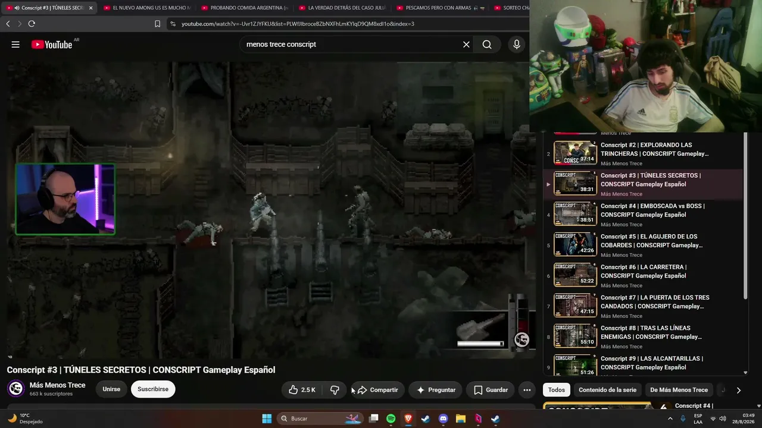This screenshot has height=428, width=762.
Task: Switch to the PROBANDO COMIDA ARGENTINA tab
Action: pos(244,8)
